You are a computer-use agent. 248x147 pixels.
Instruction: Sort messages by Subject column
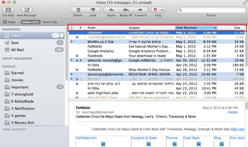click(151, 28)
